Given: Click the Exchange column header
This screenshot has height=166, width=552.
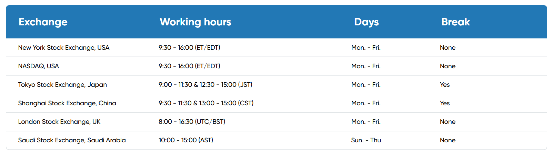Looking at the screenshot, I should coord(43,22).
